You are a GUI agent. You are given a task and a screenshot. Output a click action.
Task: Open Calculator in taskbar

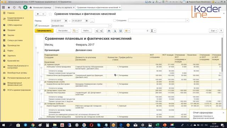48,125
